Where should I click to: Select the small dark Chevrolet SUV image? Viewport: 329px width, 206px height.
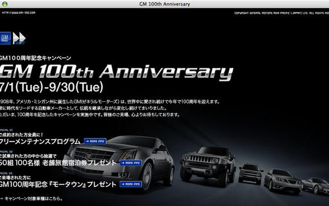[x=250, y=173]
